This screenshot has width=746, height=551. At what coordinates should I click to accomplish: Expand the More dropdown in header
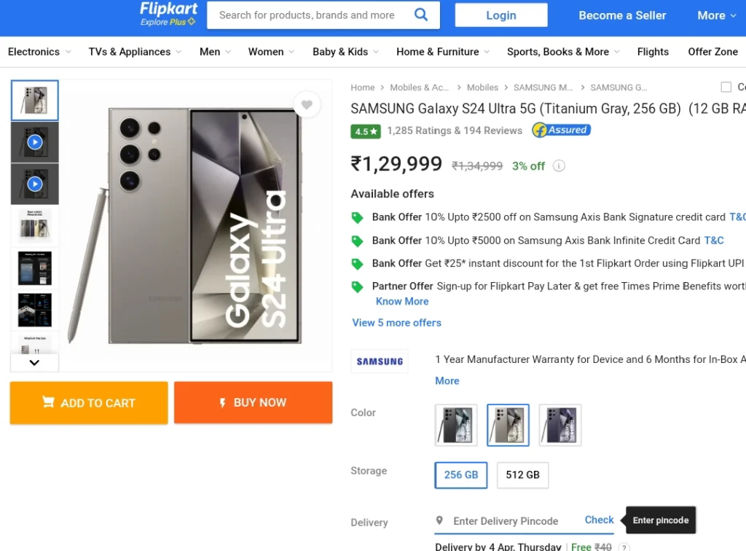pyautogui.click(x=717, y=15)
